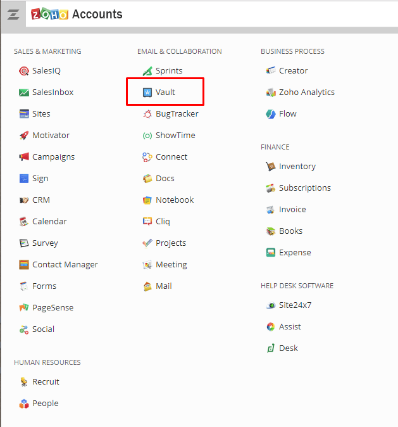This screenshot has width=398, height=427.
Task: Click the BUSINESS PROCESS heading
Action: [x=292, y=51]
